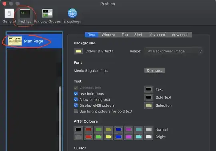216x151 pixels.
Task: Switch to the Tab settings tab
Action: tap(125, 35)
